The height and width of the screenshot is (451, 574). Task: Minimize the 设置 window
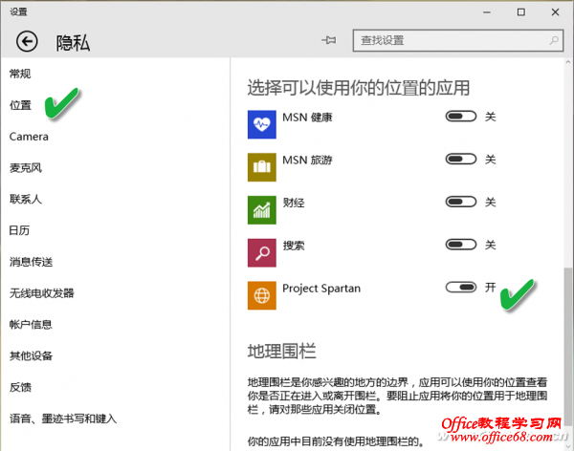[x=487, y=12]
